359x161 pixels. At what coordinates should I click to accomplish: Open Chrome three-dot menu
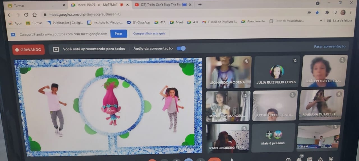pos(351,13)
